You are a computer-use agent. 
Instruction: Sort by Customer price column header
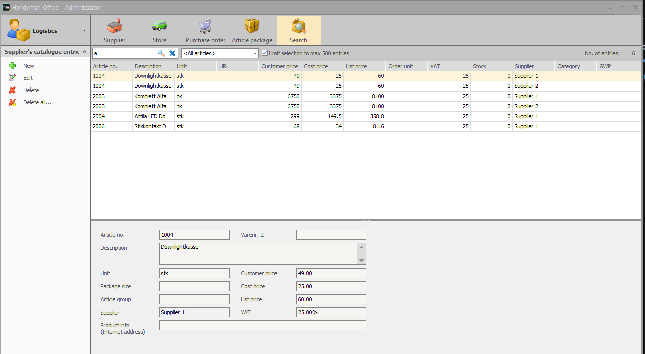280,66
